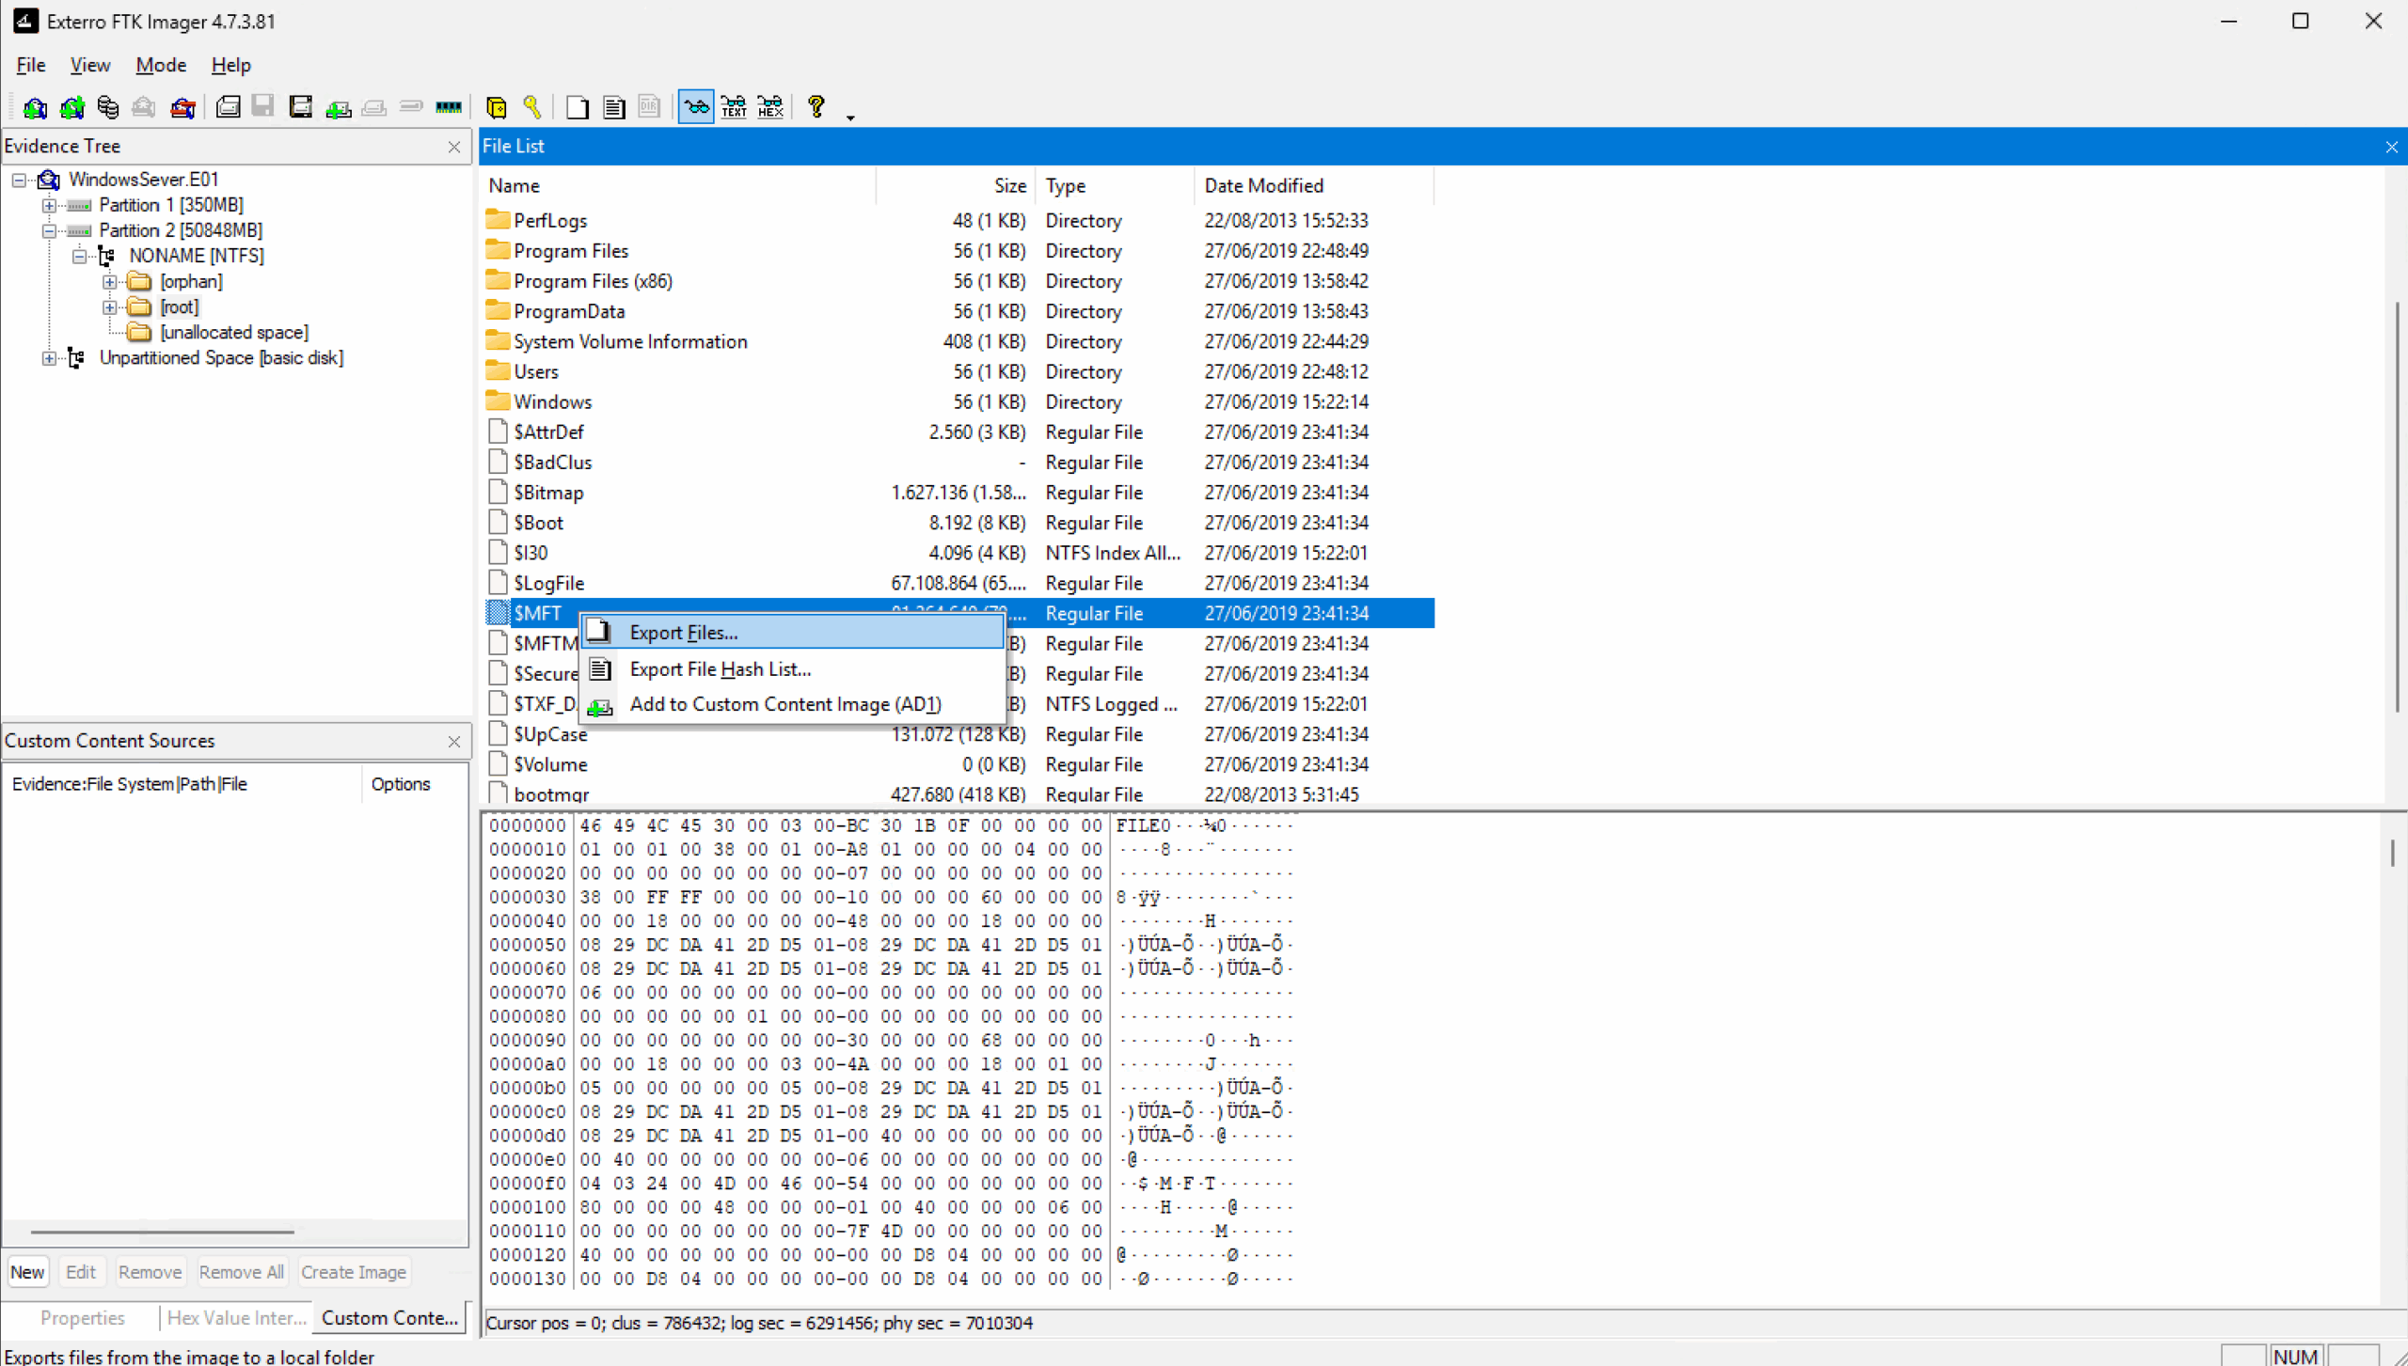Switch to the Properties tab

pyautogui.click(x=82, y=1318)
